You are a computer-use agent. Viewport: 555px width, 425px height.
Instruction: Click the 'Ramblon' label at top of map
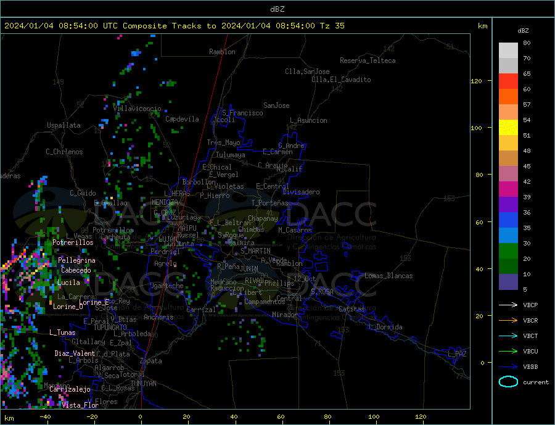[222, 52]
